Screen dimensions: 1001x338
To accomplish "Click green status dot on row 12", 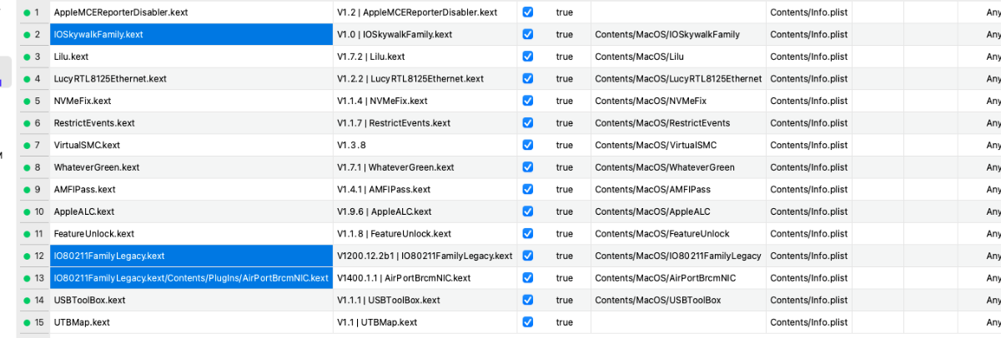I will 28,256.
